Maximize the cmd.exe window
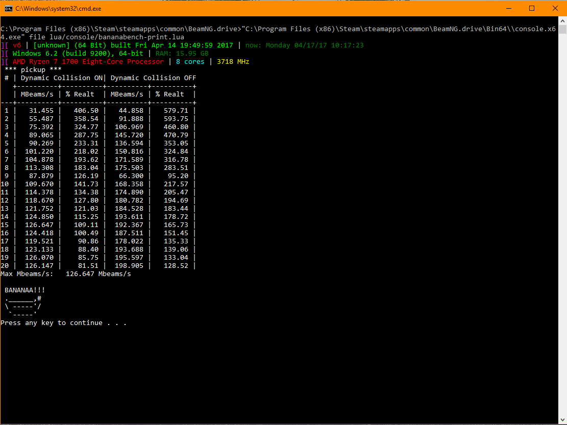The image size is (567, 425). (532, 8)
